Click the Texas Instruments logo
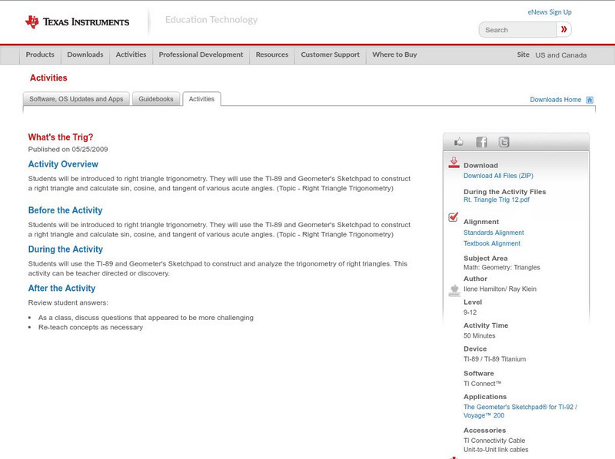This screenshot has width=615, height=459. (x=77, y=21)
